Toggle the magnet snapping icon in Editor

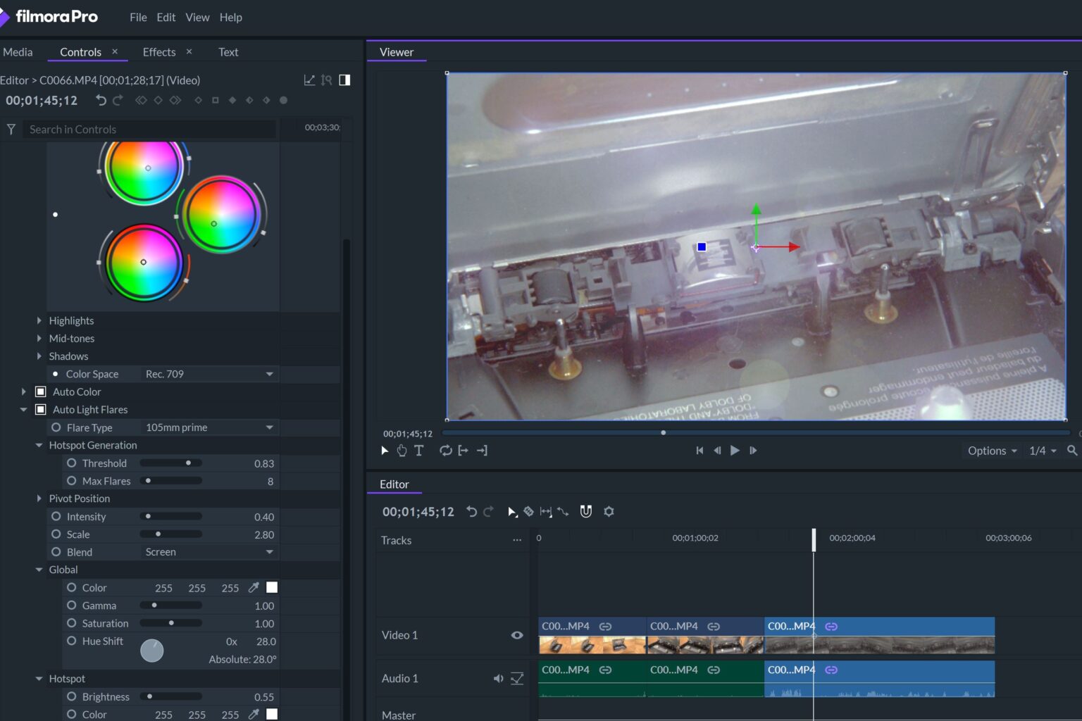point(586,512)
